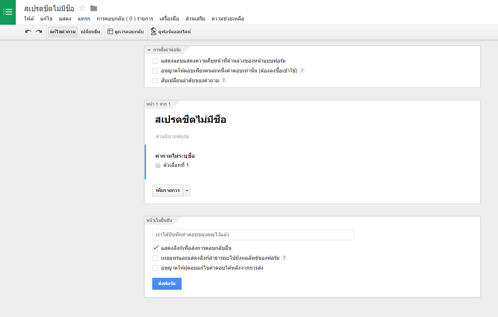Viewport: 498px width, 317px height.
Task: Click help icon beside one-response-per-person option
Action: pos(302,70)
